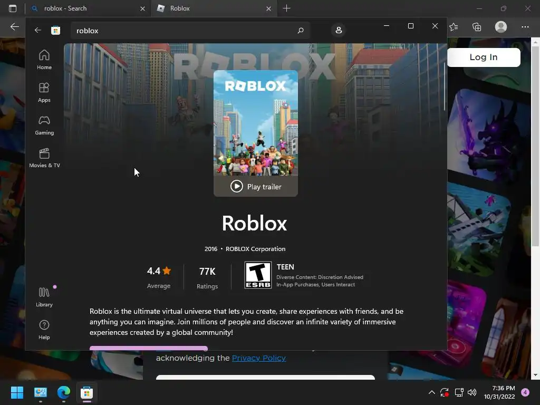Open Edge Collections icon
The width and height of the screenshot is (540, 405).
(x=477, y=27)
